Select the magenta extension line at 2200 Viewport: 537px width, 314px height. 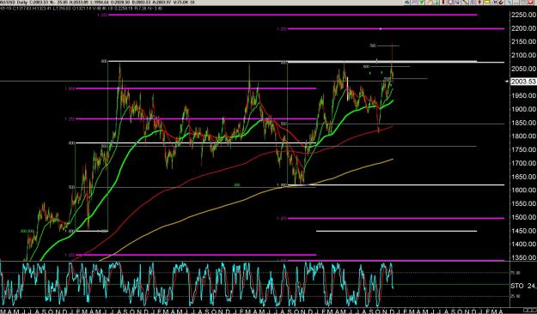pos(396,28)
